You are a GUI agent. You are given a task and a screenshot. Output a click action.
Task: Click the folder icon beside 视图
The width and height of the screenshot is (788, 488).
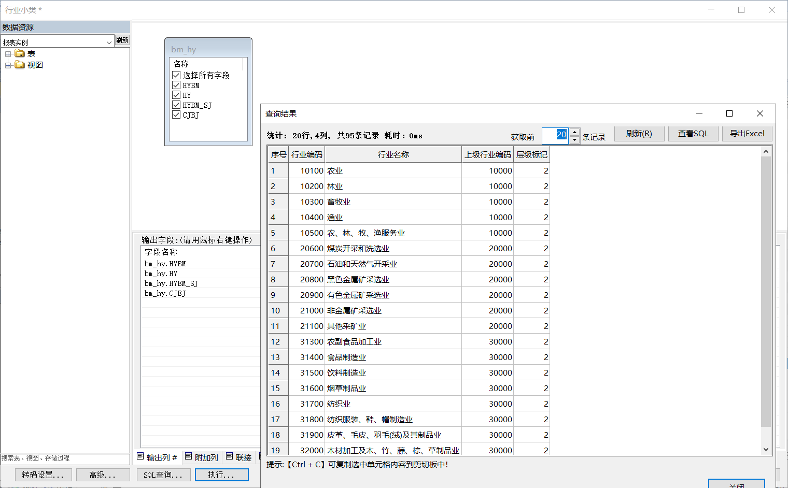[20, 65]
